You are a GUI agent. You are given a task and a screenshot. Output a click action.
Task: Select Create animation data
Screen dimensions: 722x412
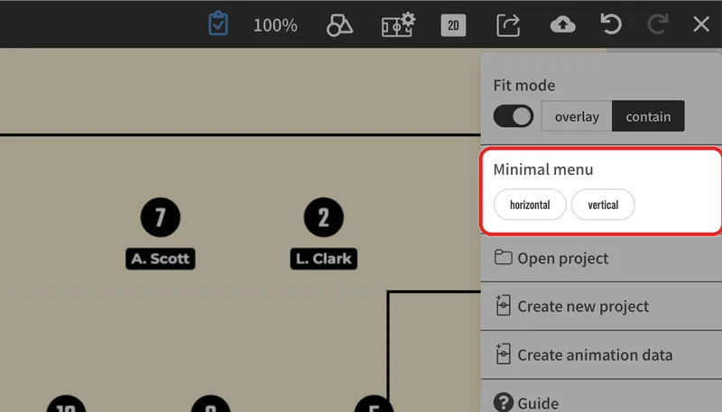tap(601, 355)
